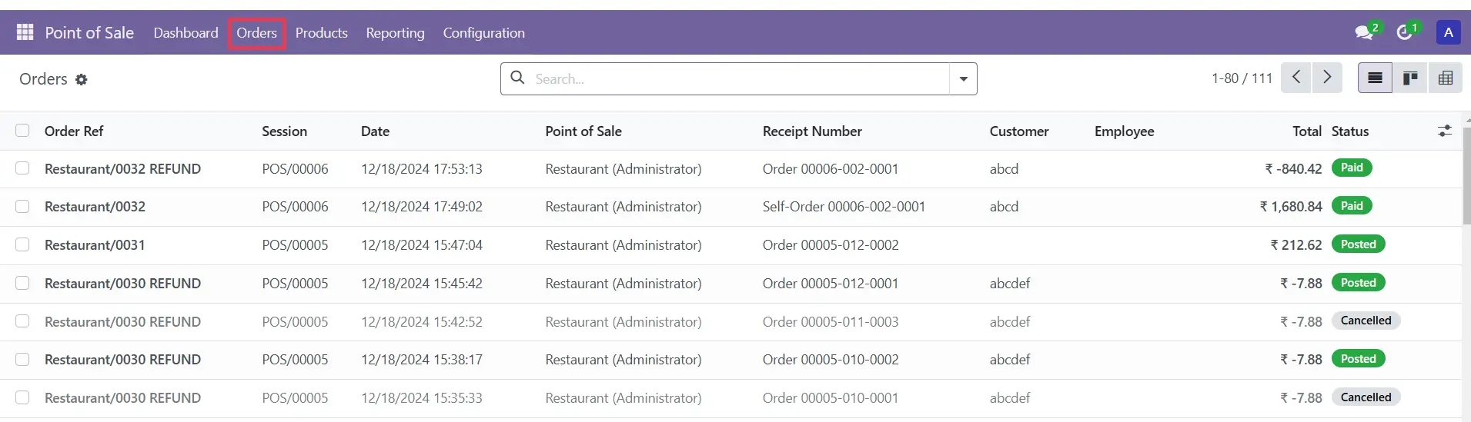Image resolution: width=1471 pixels, height=422 pixels.
Task: Click Cancelled badge on 15:42:52 row
Action: click(1366, 321)
